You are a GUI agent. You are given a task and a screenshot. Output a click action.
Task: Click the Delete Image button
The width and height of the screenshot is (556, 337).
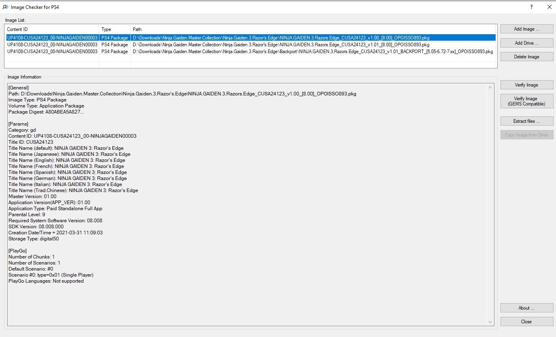coord(527,57)
